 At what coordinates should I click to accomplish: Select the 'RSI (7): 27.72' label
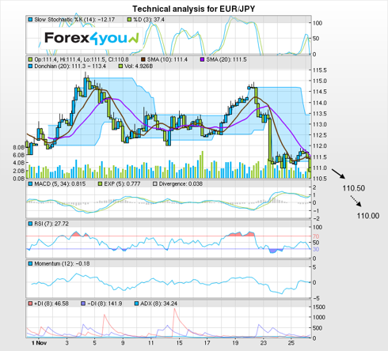(x=51, y=224)
